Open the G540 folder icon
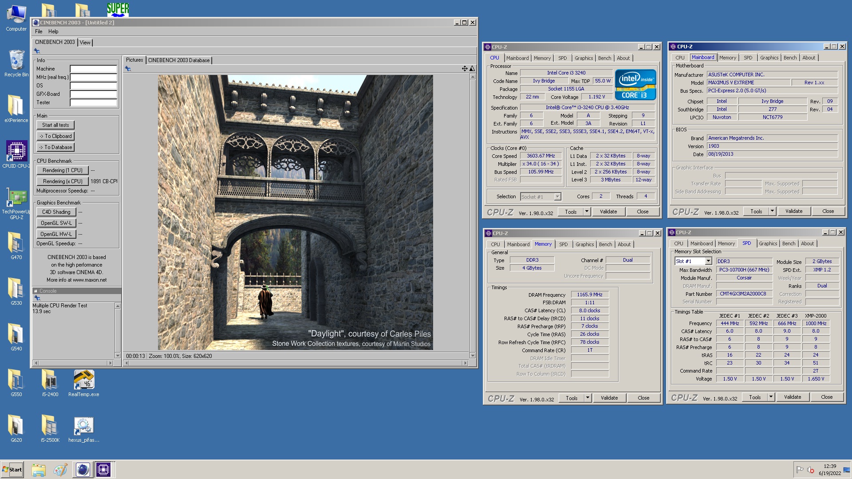Viewport: 852px width, 479px height. point(16,337)
